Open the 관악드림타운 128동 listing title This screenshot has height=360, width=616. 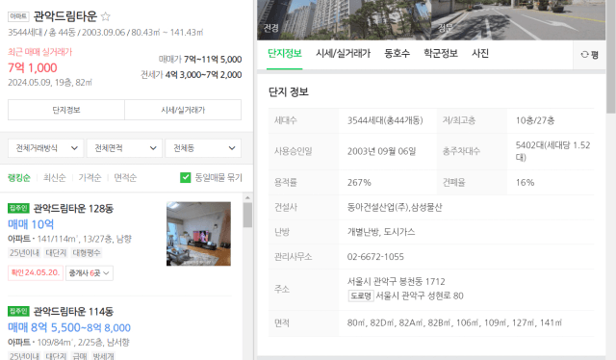tap(73, 208)
